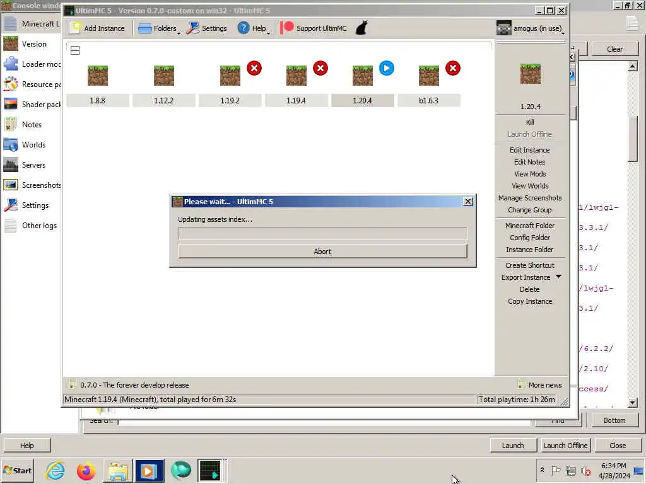Image resolution: width=646 pixels, height=484 pixels.
Task: Click Support UltimMC Patreon button
Action: tap(314, 28)
